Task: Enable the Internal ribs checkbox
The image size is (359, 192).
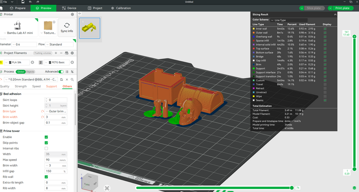Action: point(46,148)
